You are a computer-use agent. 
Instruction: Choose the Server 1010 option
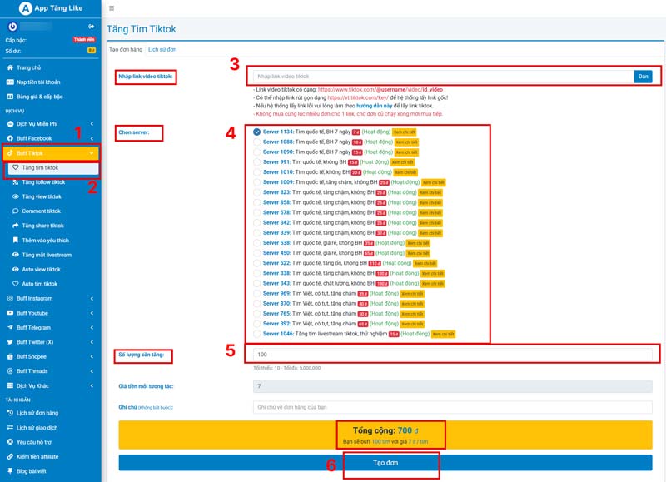pyautogui.click(x=256, y=172)
